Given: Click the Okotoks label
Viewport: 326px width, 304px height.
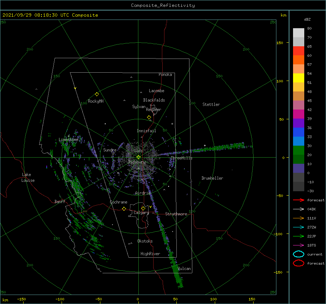Looking at the screenshot, I should 145,241.
